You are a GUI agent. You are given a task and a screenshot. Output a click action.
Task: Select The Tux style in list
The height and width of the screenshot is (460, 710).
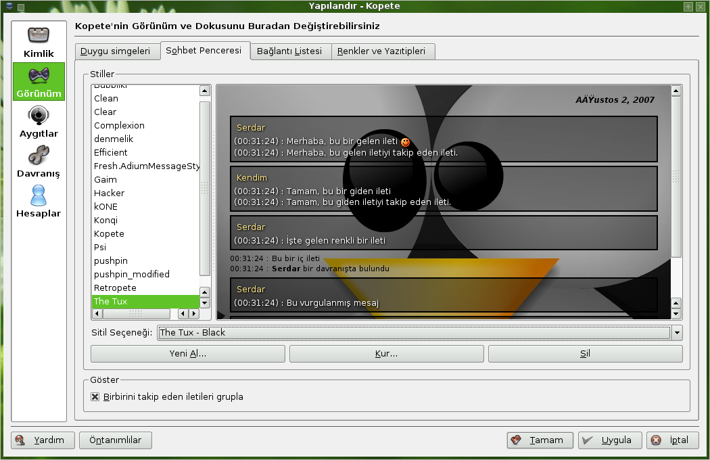coord(145,302)
